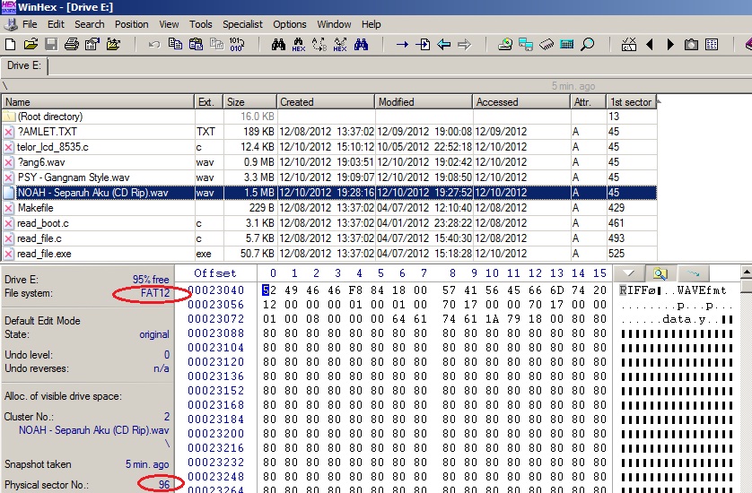This screenshot has width=752, height=493.
Task: Click the magnifying glass toolbar icon
Action: (588, 44)
